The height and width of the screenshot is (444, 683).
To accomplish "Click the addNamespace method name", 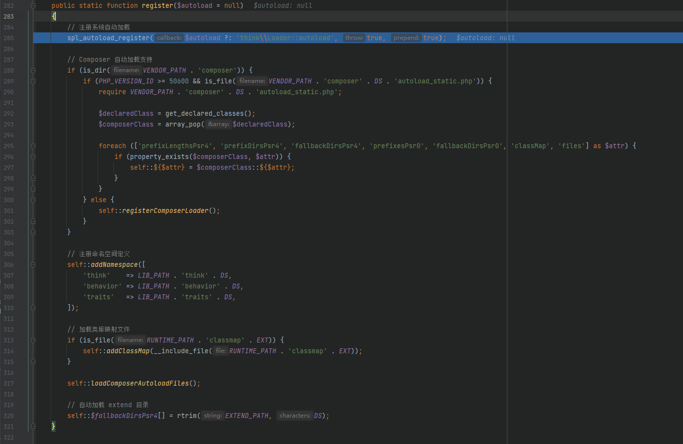I will coord(114,264).
